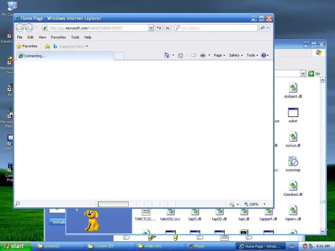Refresh the page in Internet Explorer
The height and width of the screenshot is (251, 335).
159,28
